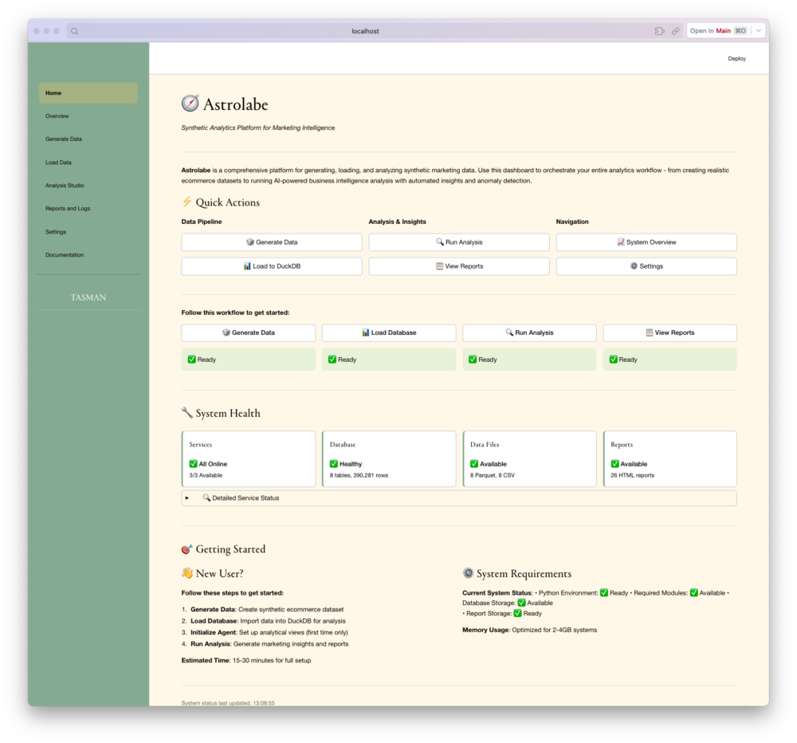Click the green Ready checkmark under Generate Data

191,360
